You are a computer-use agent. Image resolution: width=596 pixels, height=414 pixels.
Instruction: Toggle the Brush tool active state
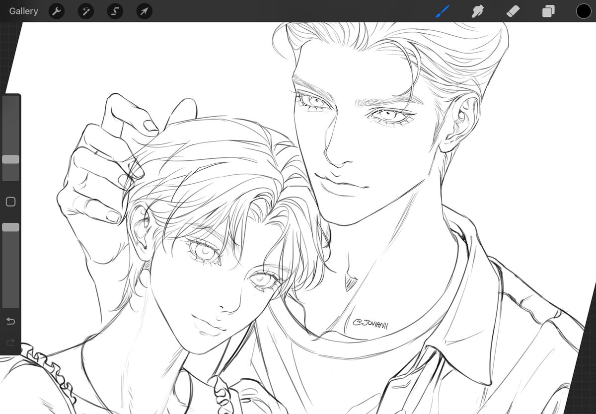point(442,11)
